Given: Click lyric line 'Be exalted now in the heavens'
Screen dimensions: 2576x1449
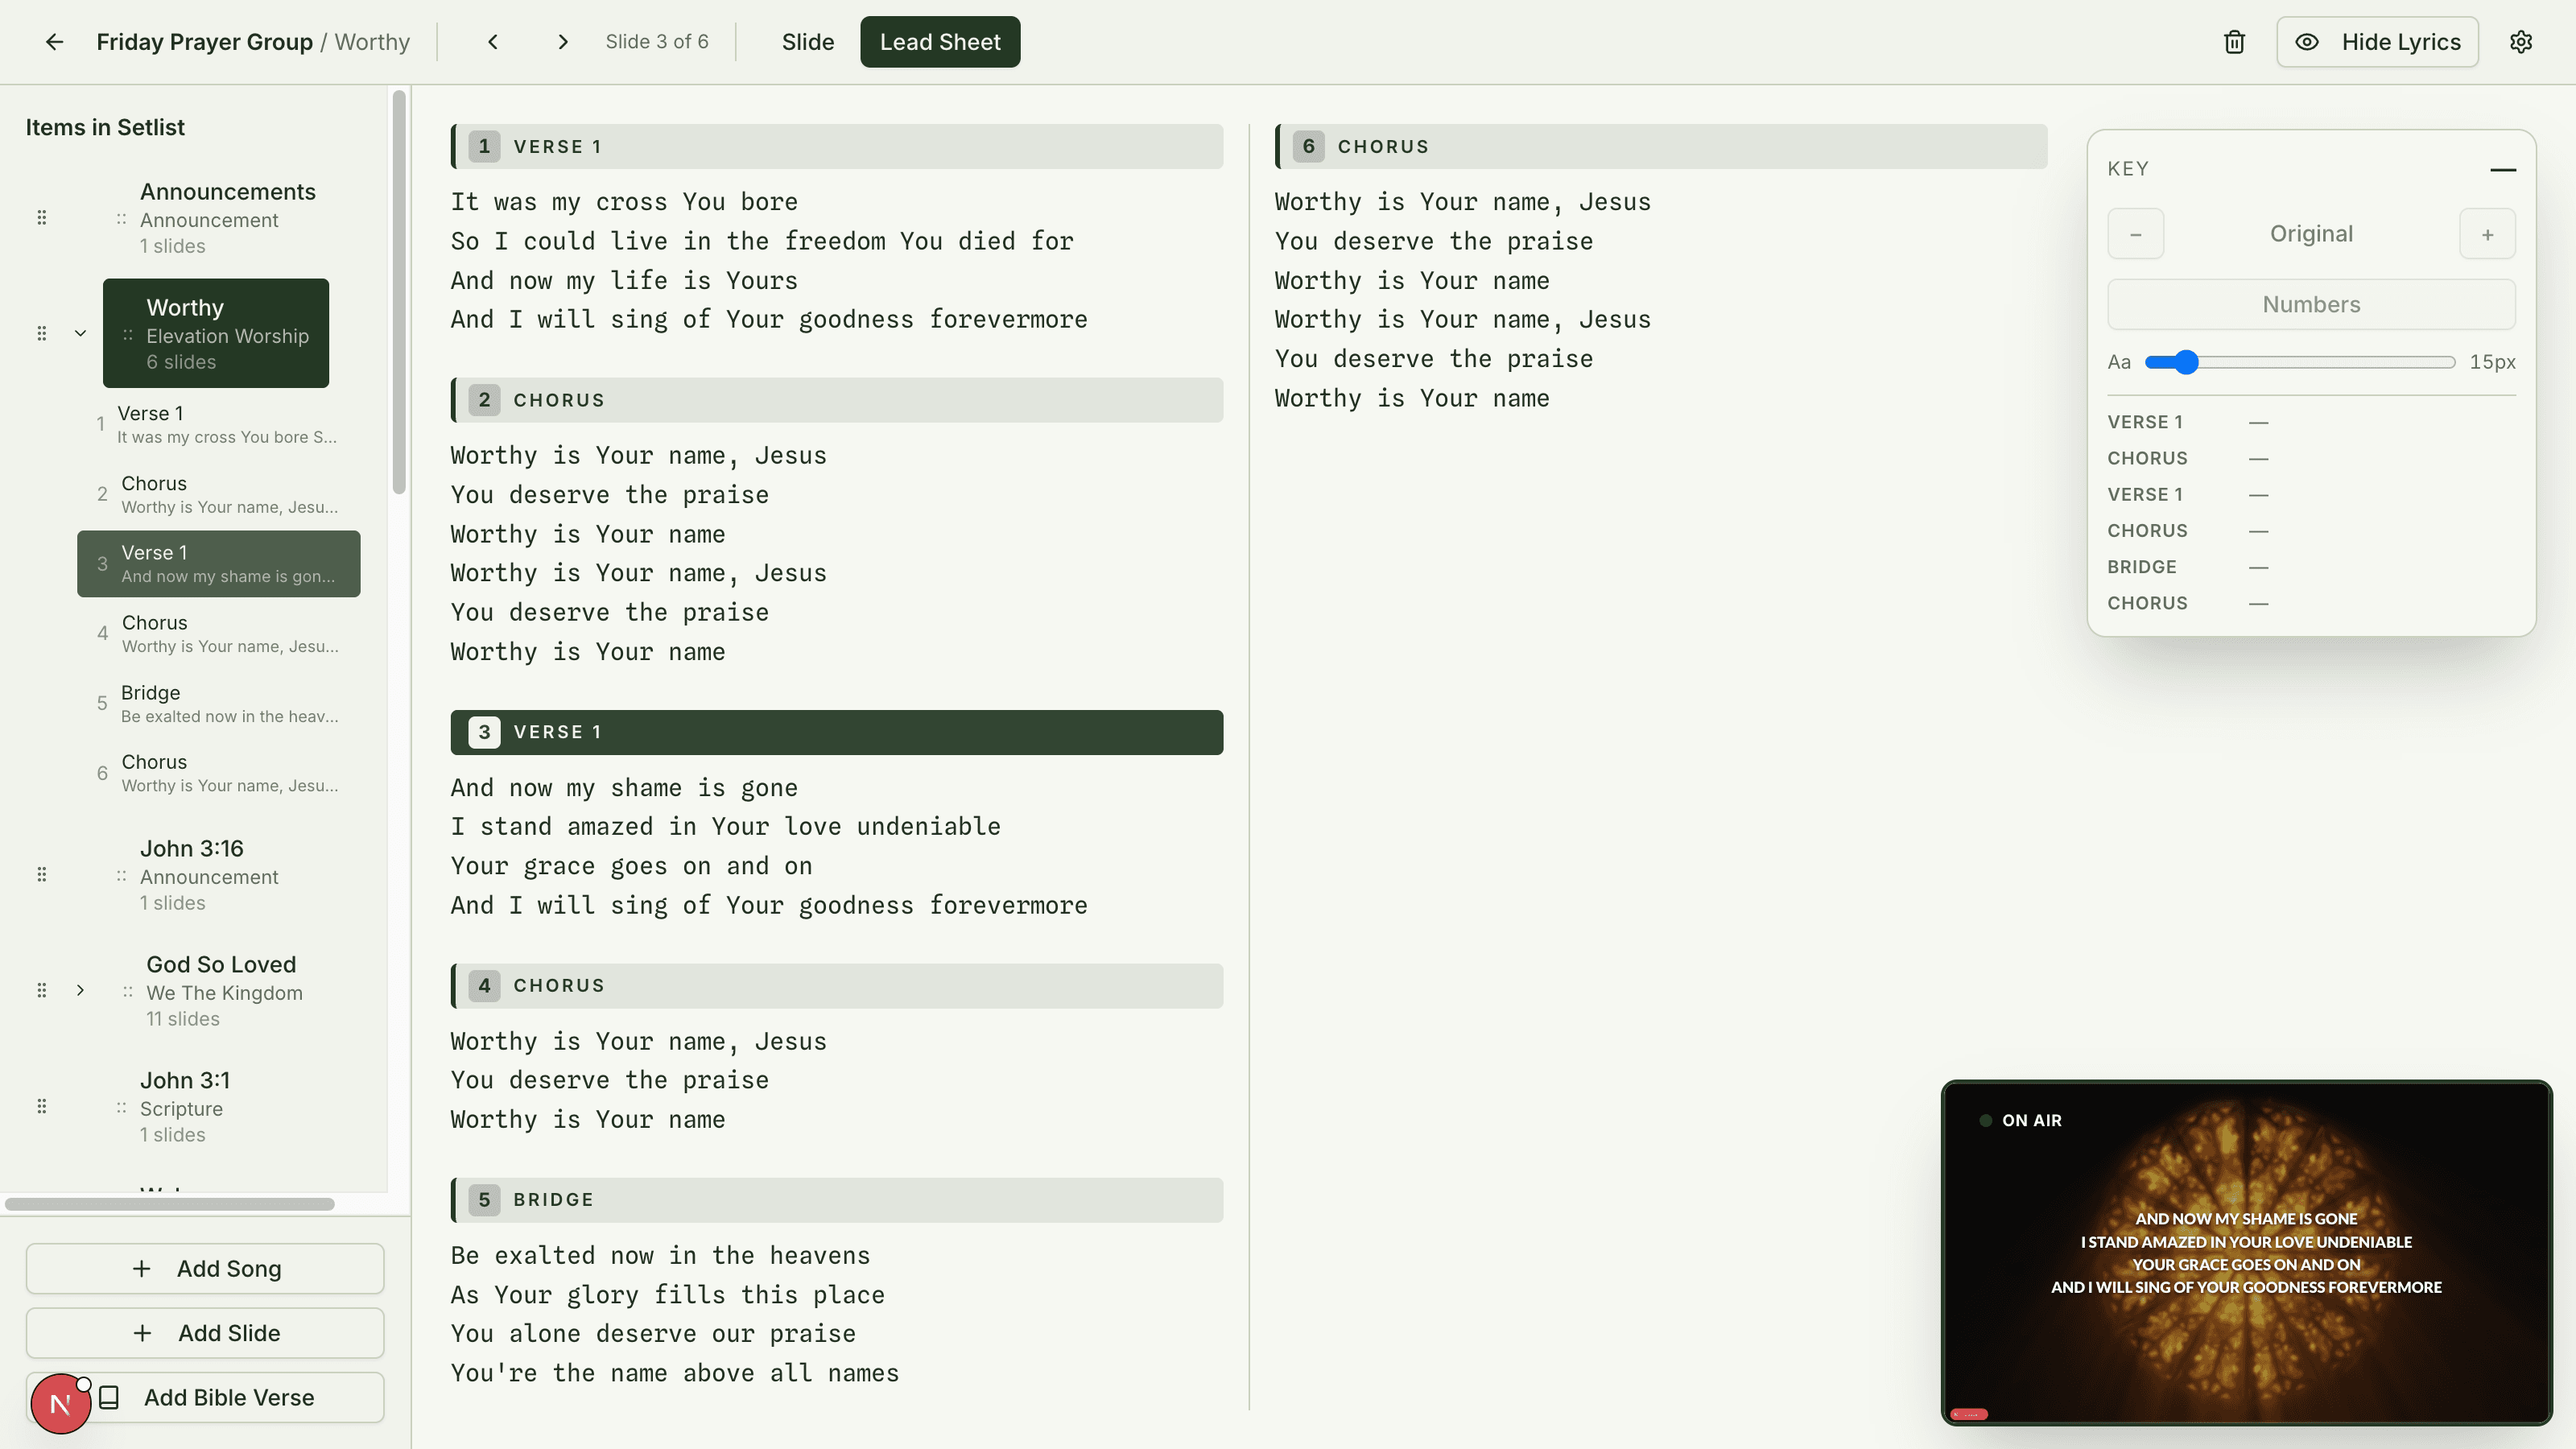Looking at the screenshot, I should click(660, 1255).
